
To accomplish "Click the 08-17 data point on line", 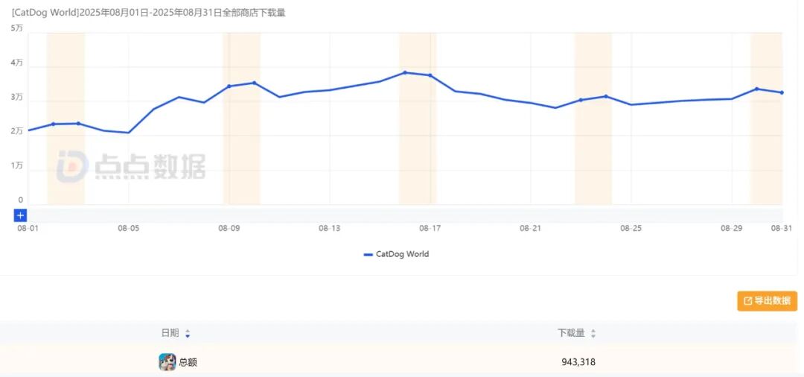I will pyautogui.click(x=430, y=75).
